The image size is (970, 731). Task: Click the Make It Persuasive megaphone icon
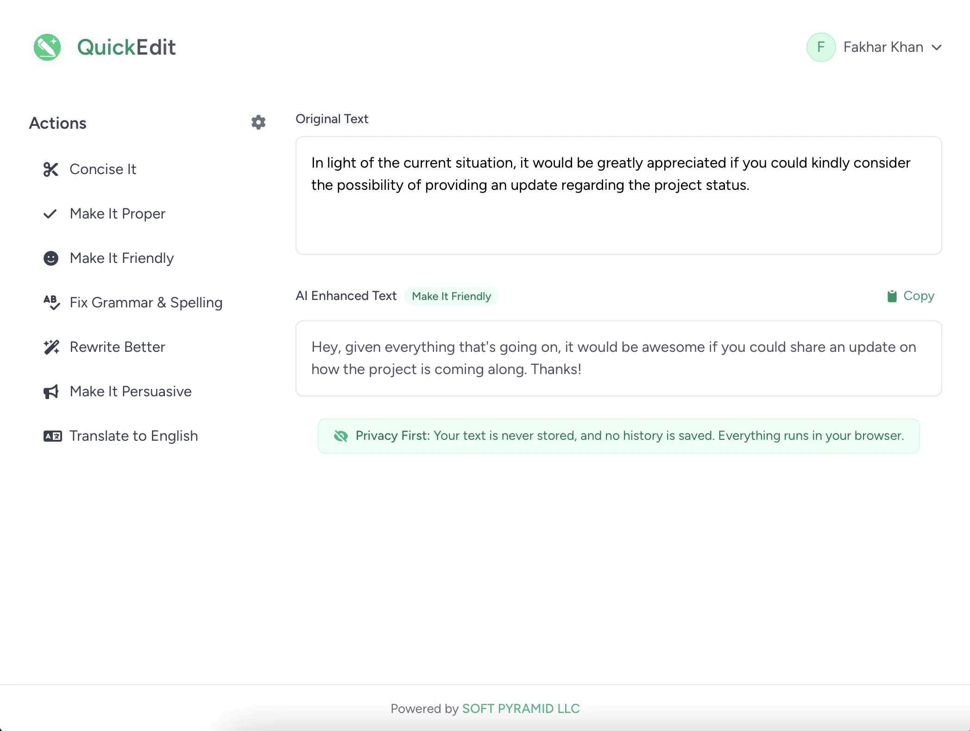[51, 392]
